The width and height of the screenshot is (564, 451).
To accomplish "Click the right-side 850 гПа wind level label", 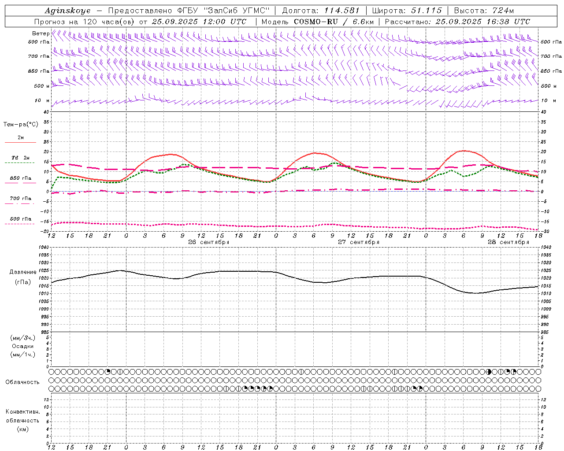I will click(x=551, y=71).
